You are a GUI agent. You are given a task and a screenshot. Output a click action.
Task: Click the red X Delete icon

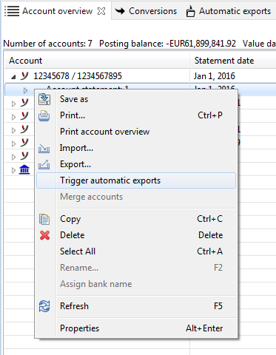click(x=44, y=235)
